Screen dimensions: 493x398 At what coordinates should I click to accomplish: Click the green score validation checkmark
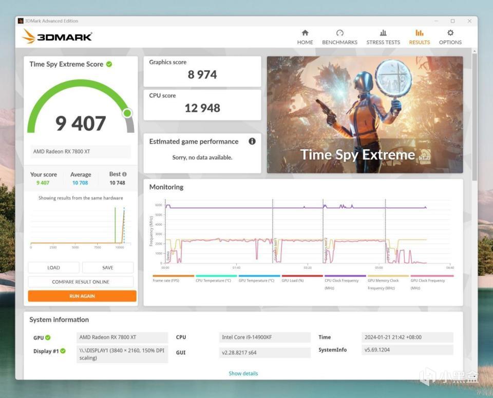[109, 64]
